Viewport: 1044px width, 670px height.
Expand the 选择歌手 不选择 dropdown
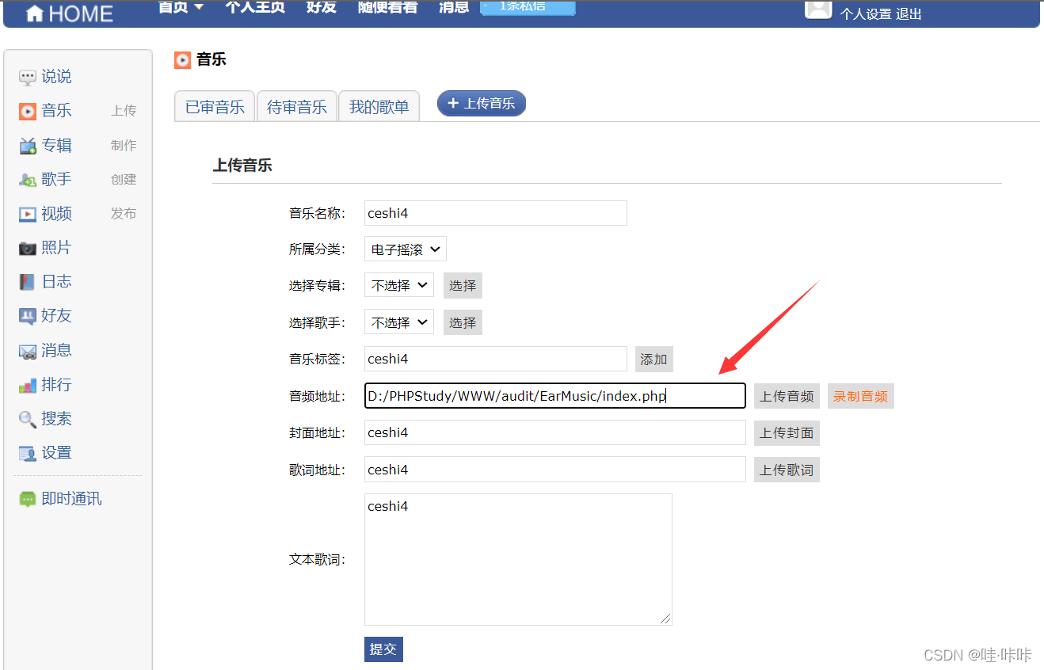tap(398, 322)
